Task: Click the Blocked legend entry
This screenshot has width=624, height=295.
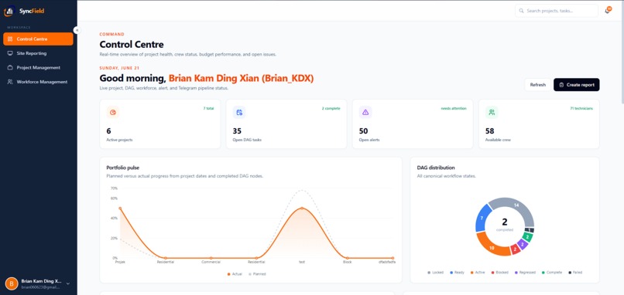Action: (499, 273)
